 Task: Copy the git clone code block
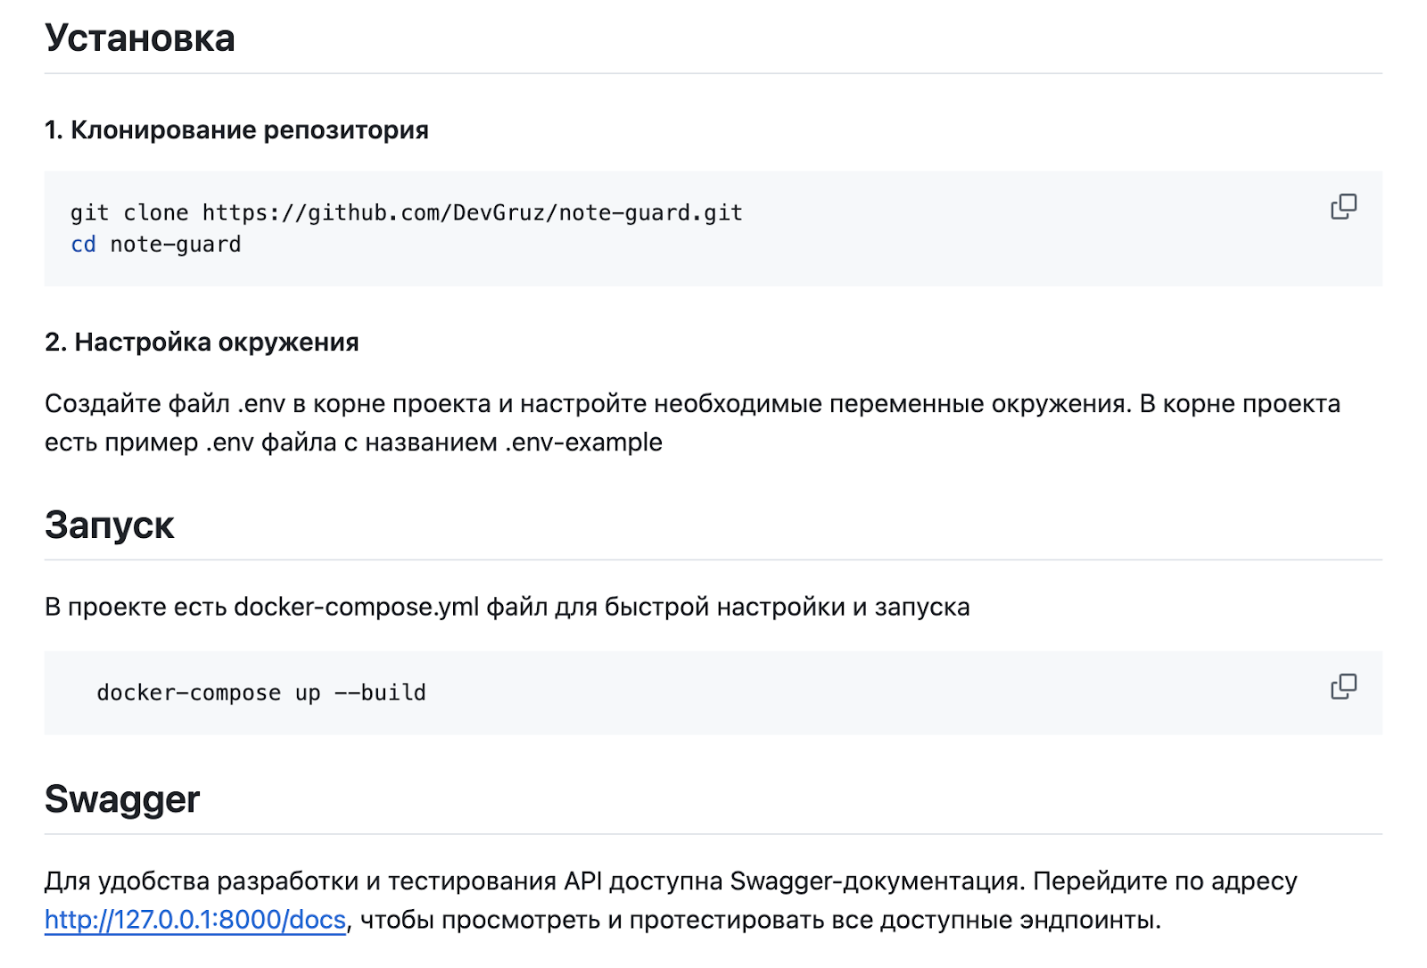[1343, 207]
